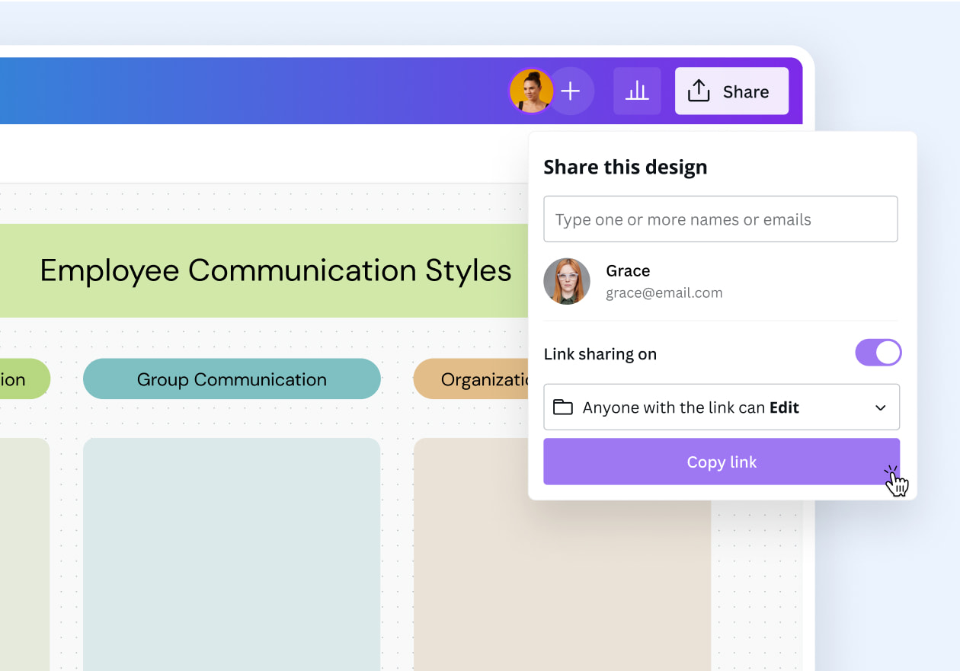This screenshot has width=960, height=671.
Task: Click Grace's profile picture
Action: (566, 281)
